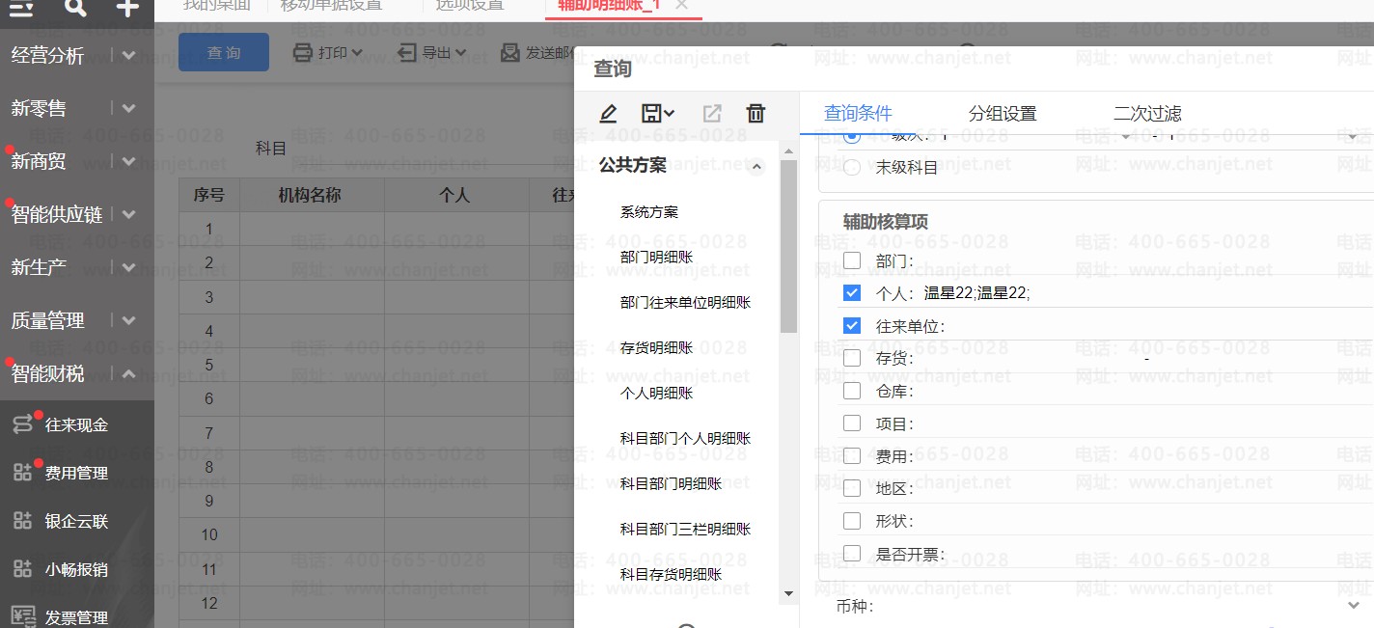Viewport: 1374px width, 628px height.
Task: Check the 仓库 auxiliary checkbox
Action: tap(852, 391)
